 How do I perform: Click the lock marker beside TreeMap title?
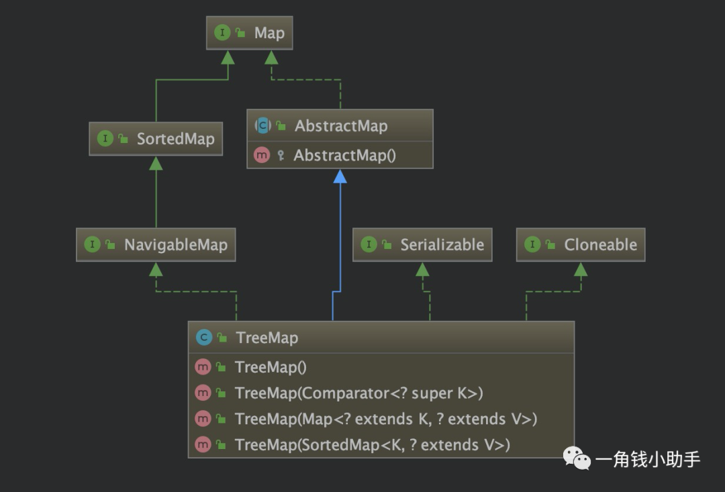coord(221,338)
